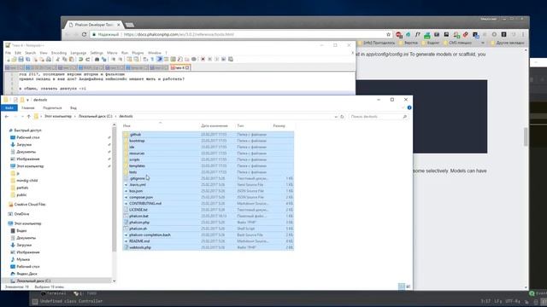Viewport: 547px width, 307px height.
Task: Click Notepad++ Save toolbar icon
Action: coord(21,59)
